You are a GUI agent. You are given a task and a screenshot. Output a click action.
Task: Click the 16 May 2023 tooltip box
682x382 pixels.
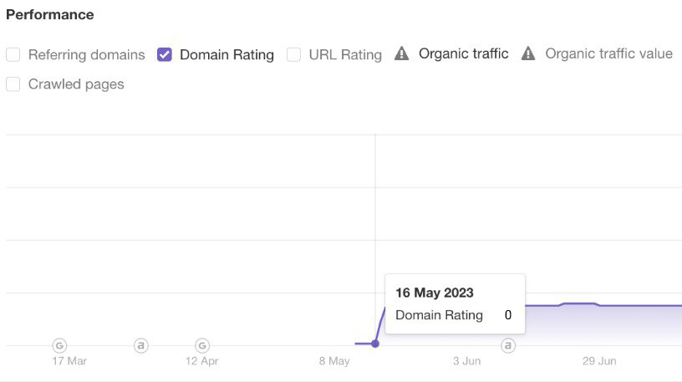click(x=454, y=304)
